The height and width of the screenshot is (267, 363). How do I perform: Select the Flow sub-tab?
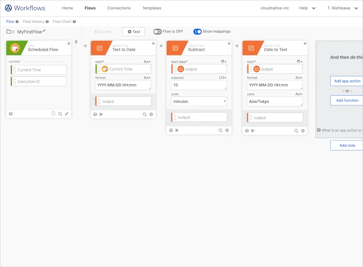(x=10, y=21)
